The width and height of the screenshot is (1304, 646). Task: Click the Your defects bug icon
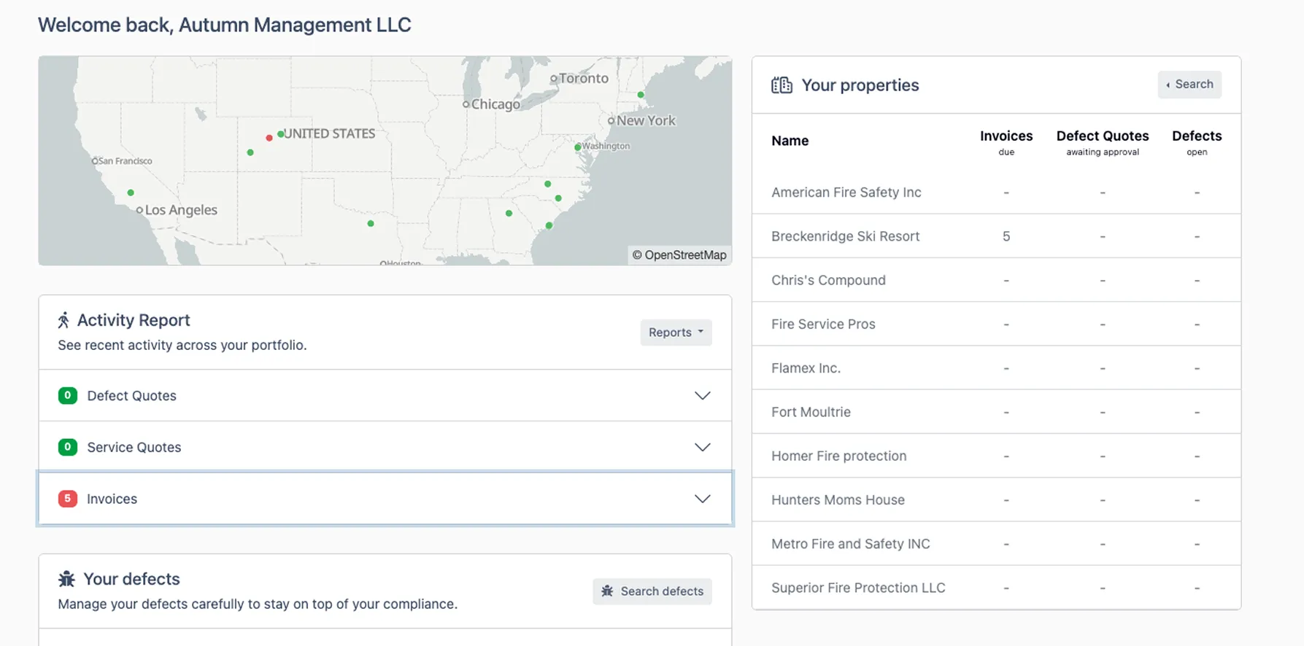coord(66,579)
